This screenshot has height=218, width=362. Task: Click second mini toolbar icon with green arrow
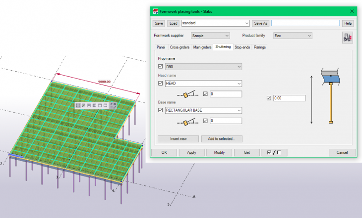83,105
